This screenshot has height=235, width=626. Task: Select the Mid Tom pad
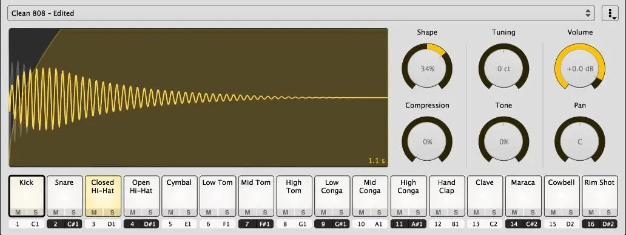(x=256, y=196)
